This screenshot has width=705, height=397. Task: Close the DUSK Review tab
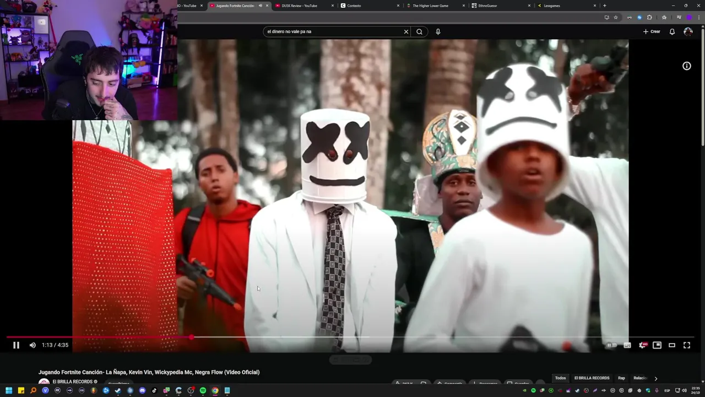point(333,6)
